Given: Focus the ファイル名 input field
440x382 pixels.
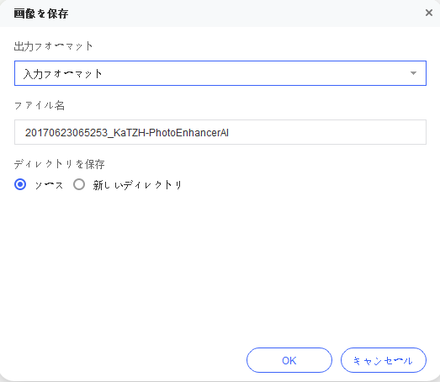Looking at the screenshot, I should tap(220, 132).
